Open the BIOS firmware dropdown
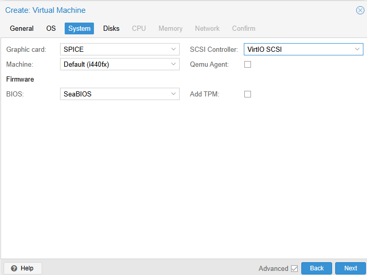This screenshot has height=275, width=367. pos(120,94)
